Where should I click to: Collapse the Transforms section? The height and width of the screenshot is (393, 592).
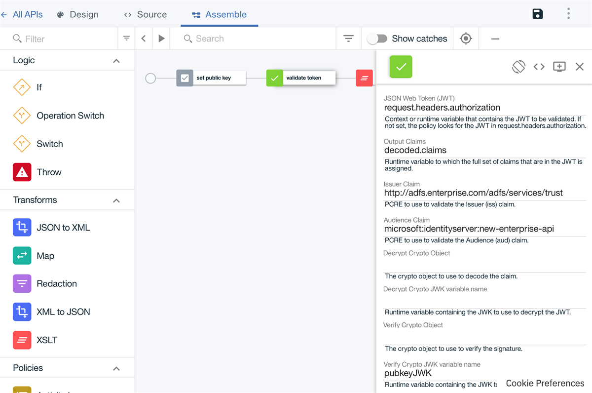116,200
